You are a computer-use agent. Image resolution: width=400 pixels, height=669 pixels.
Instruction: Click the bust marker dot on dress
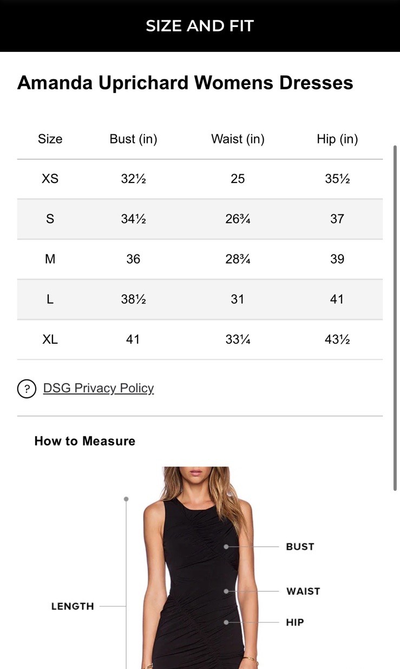pyautogui.click(x=226, y=547)
